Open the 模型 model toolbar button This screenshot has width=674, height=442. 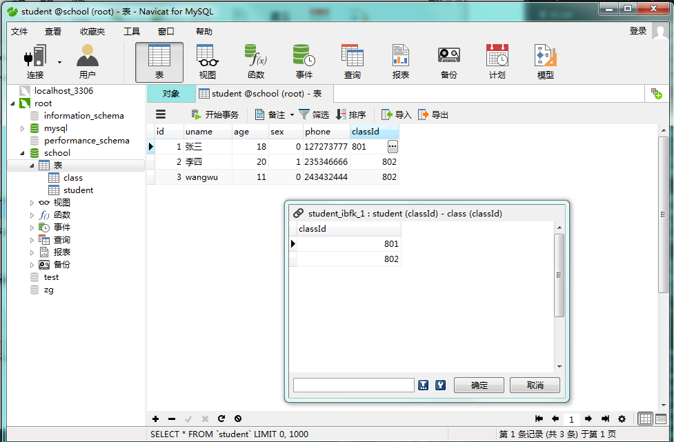(546, 62)
